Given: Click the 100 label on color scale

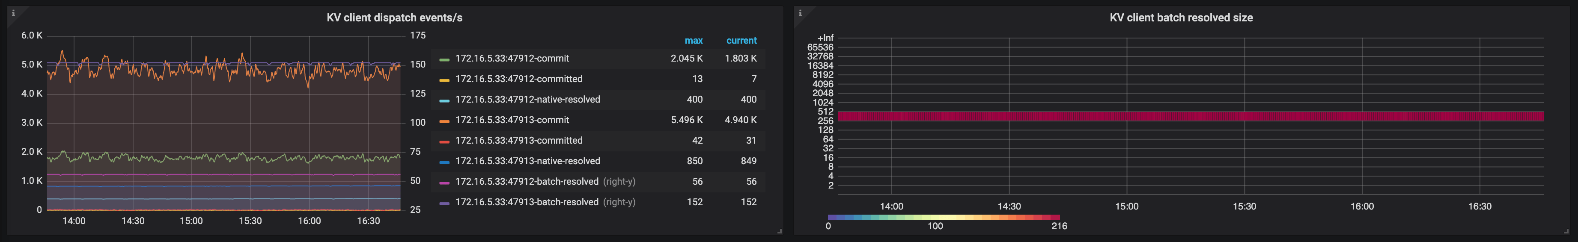Looking at the screenshot, I should click(935, 226).
